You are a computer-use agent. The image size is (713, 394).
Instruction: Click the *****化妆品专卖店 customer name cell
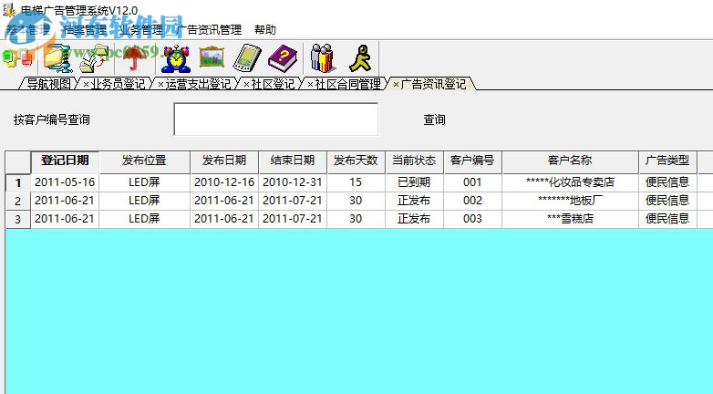click(x=570, y=182)
